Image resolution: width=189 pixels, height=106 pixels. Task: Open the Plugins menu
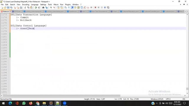68,5
